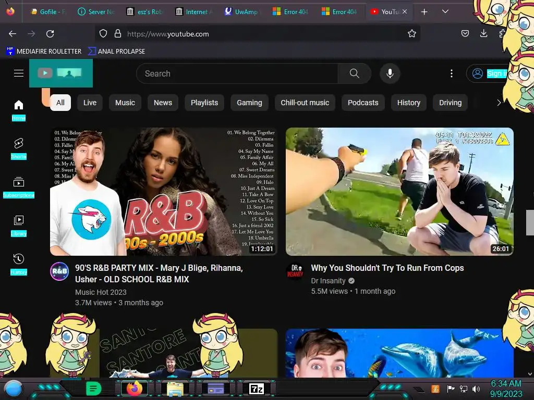The height and width of the screenshot is (400, 534).
Task: Open the Firefox menu icon at top left
Action: pos(10,11)
